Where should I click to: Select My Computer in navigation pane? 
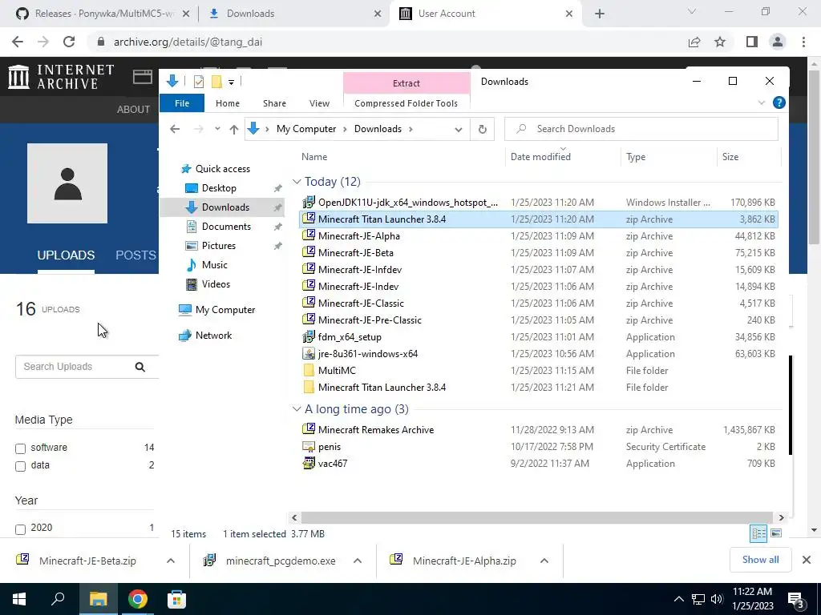point(224,310)
